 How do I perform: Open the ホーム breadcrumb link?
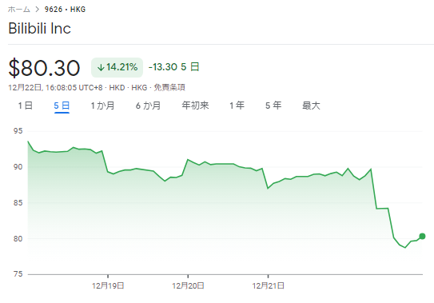click(x=19, y=10)
